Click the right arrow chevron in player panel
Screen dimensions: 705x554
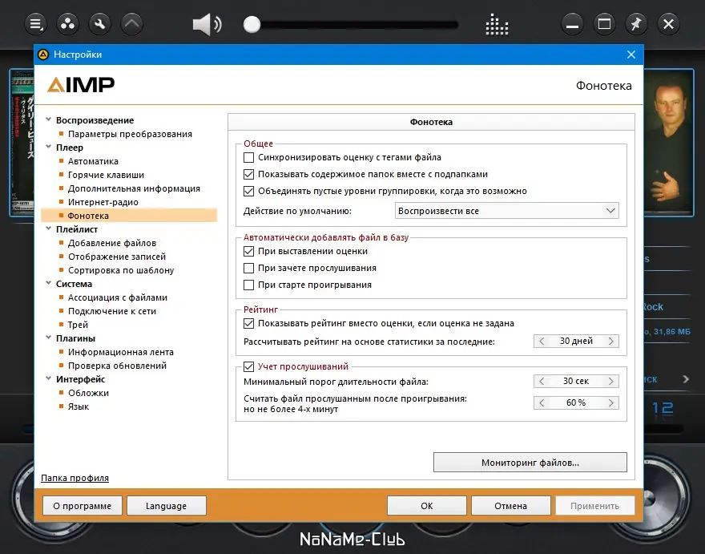[x=686, y=379]
